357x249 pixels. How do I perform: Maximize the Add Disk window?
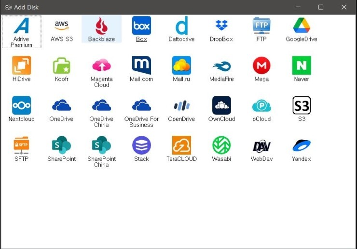pyautogui.click(x=321, y=7)
